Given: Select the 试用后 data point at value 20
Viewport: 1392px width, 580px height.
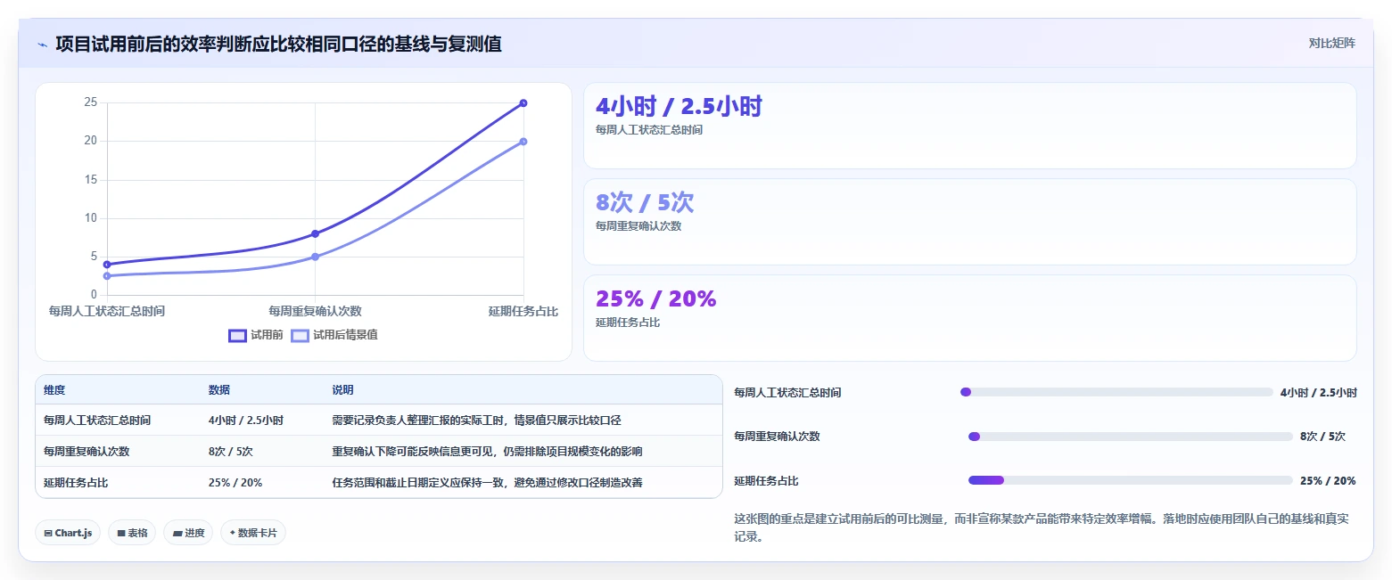Looking at the screenshot, I should click(523, 142).
